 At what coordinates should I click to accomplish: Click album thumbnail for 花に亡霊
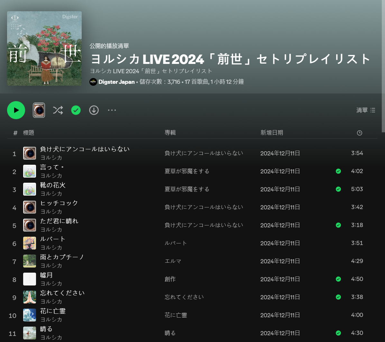(30, 315)
